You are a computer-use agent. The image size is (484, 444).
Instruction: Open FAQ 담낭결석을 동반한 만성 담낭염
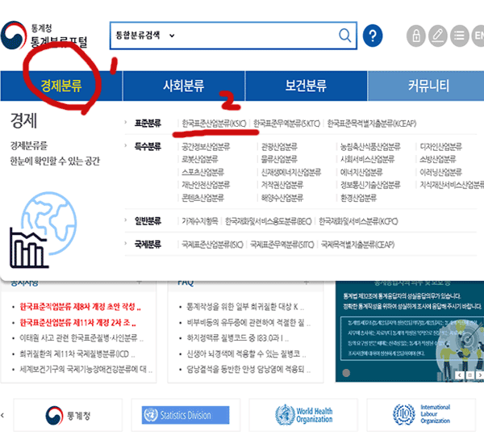pyautogui.click(x=248, y=369)
